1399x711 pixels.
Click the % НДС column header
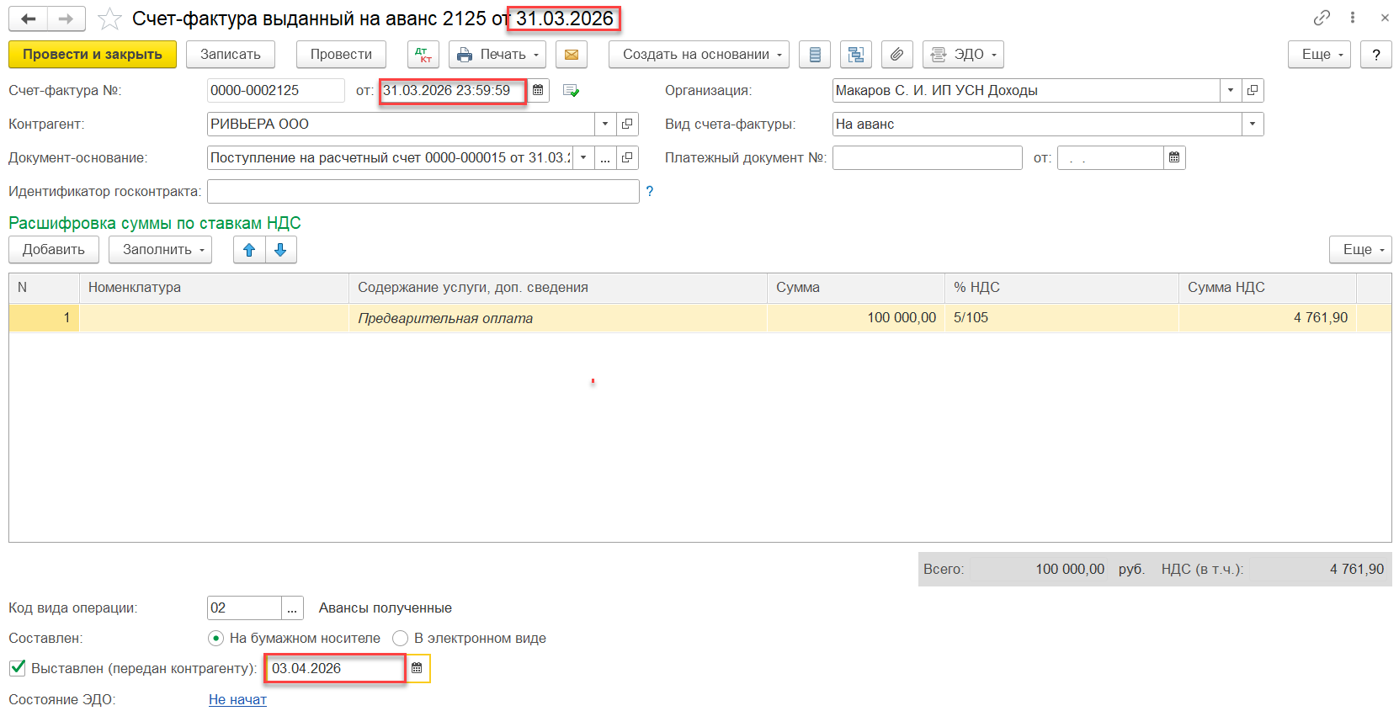point(1061,288)
